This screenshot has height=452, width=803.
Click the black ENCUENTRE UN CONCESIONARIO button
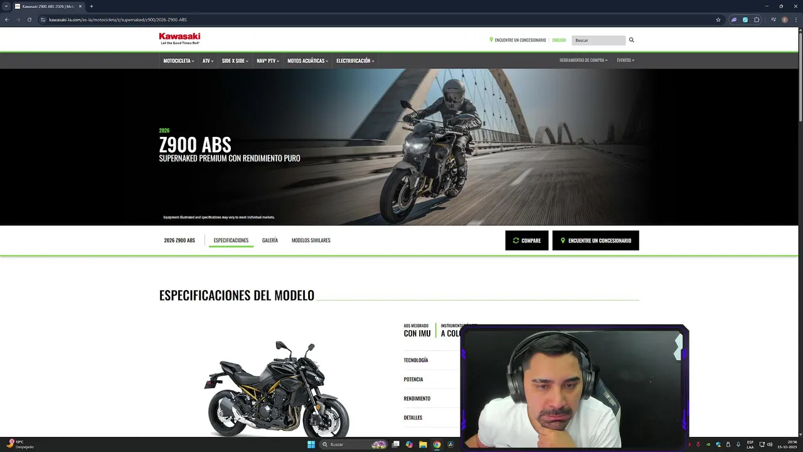(x=595, y=240)
